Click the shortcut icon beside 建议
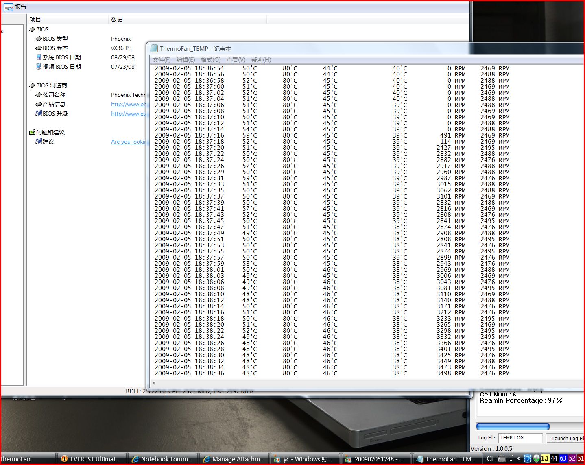Image resolution: width=585 pixels, height=465 pixels. (x=39, y=142)
